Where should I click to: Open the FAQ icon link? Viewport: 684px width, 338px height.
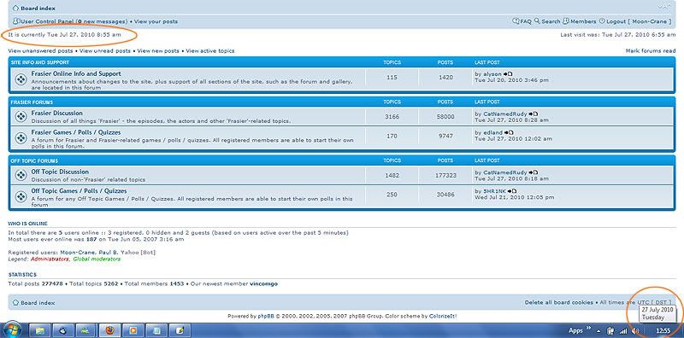tap(516, 20)
